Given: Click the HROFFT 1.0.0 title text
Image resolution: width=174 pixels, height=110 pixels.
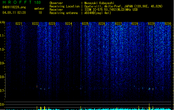Looking at the screenshot, I should pos(22,2).
